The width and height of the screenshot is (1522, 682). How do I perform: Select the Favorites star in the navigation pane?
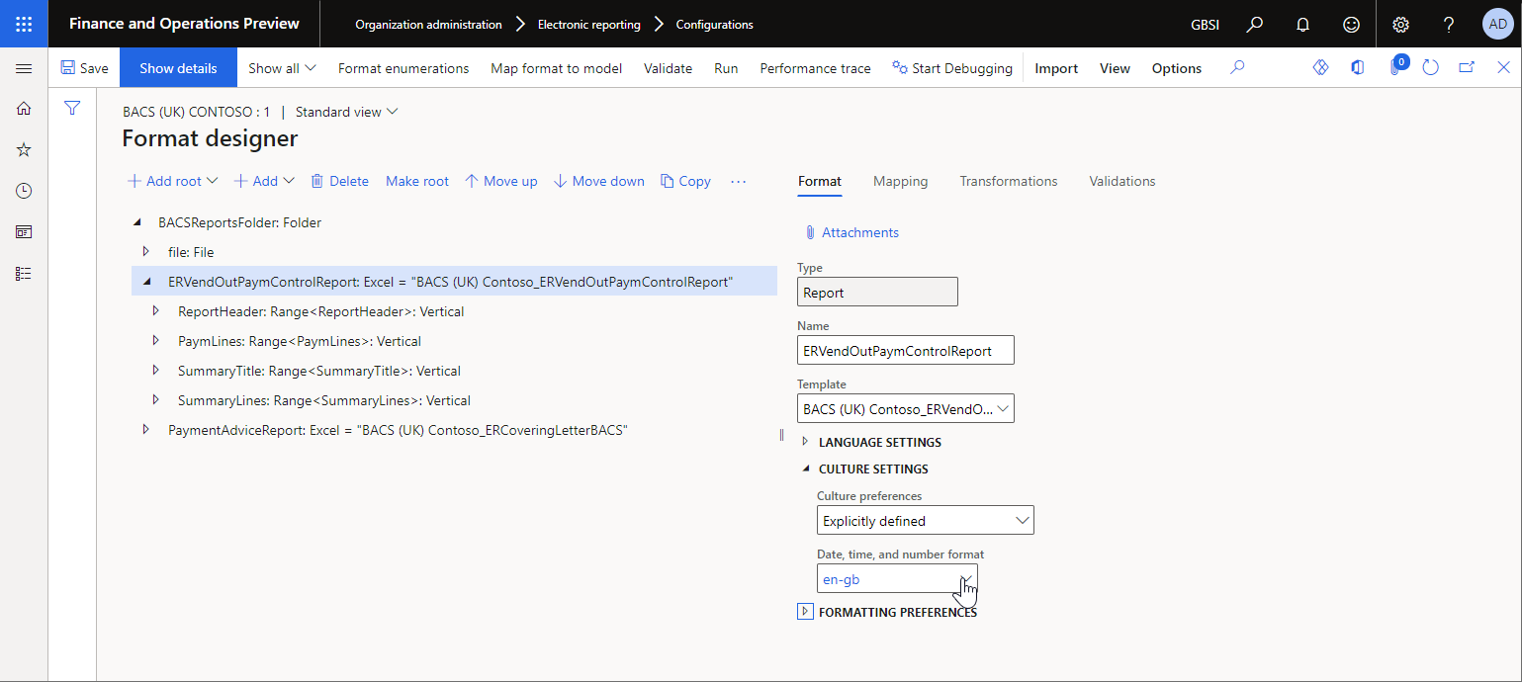pos(23,149)
